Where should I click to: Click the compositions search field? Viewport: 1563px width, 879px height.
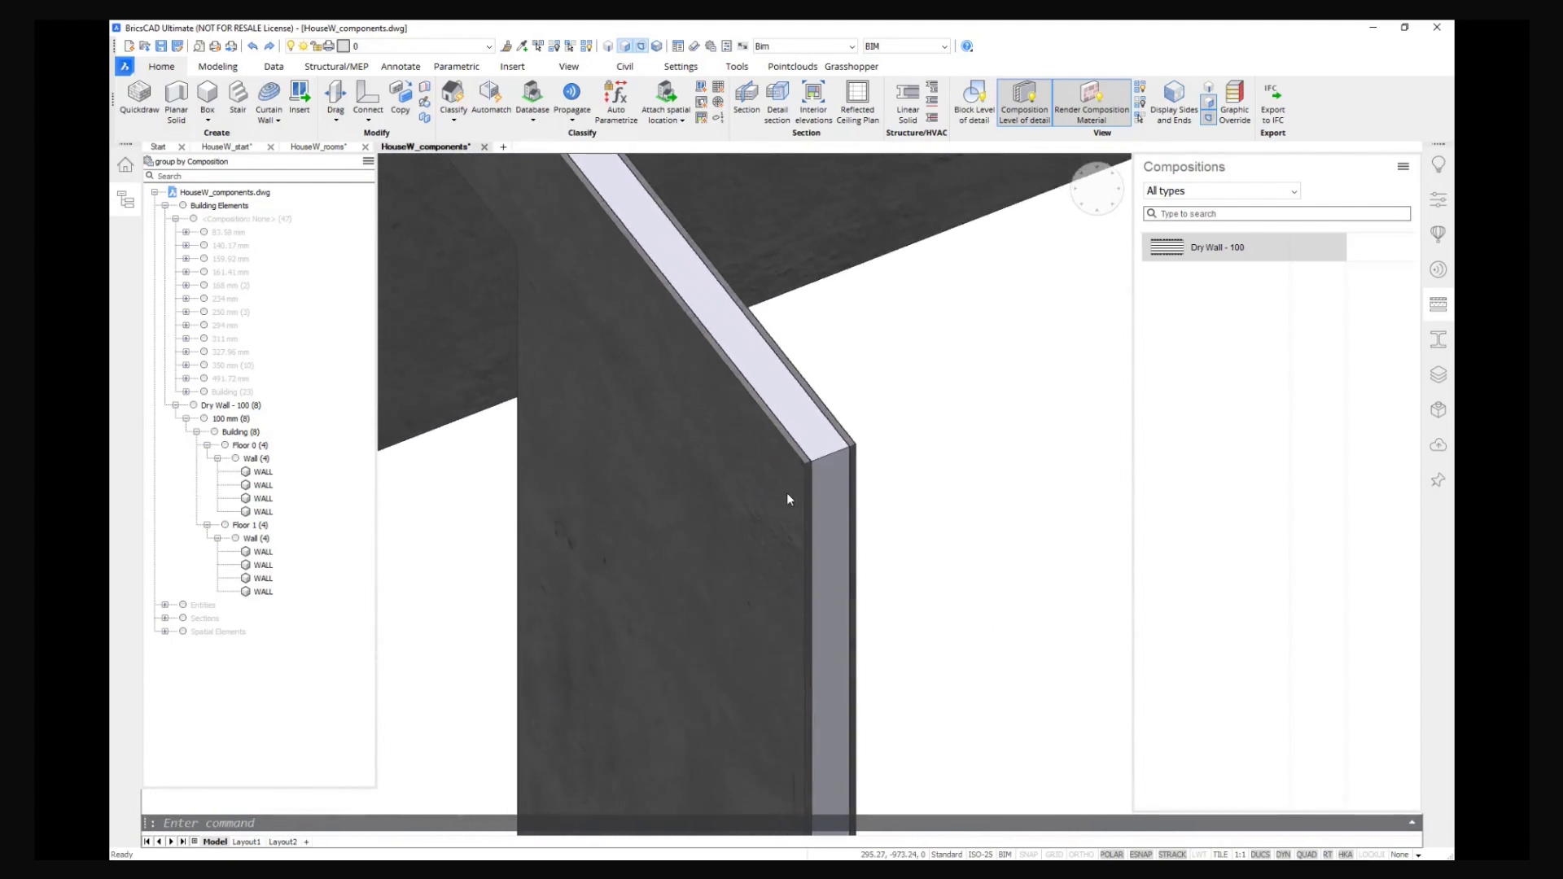coord(1276,214)
